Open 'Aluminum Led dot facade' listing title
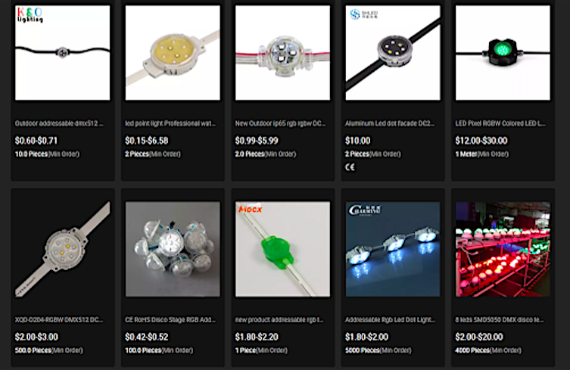The width and height of the screenshot is (570, 370). pos(390,123)
